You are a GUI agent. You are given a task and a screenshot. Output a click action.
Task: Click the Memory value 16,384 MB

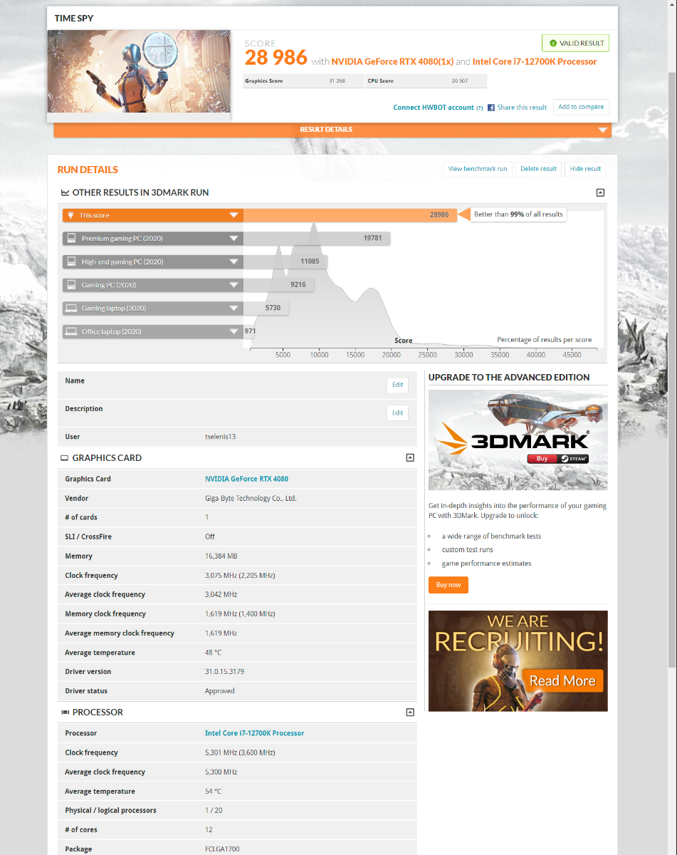click(221, 556)
